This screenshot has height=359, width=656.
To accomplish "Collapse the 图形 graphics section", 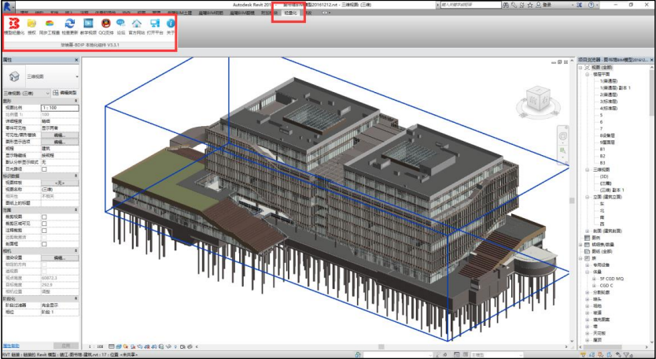I will (x=76, y=102).
